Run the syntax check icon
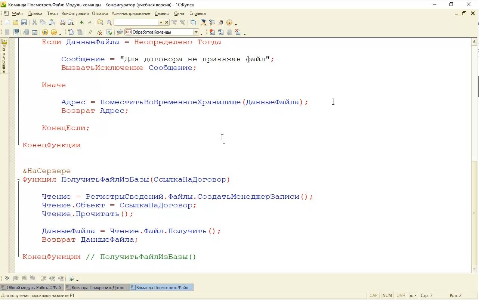The width and height of the screenshot is (479, 300). click(x=109, y=33)
